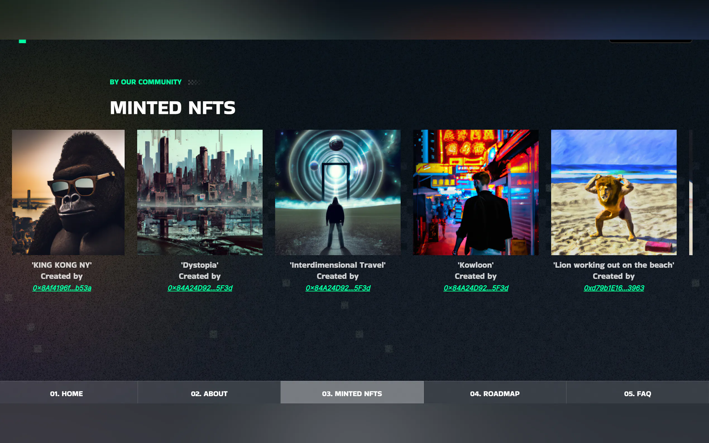709x443 pixels.
Task: Open the Kowloon neon street image
Action: (x=476, y=192)
